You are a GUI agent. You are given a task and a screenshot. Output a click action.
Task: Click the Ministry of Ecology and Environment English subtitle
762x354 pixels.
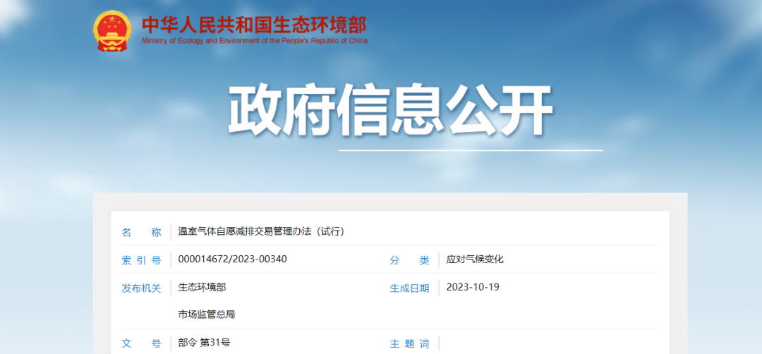[255, 41]
